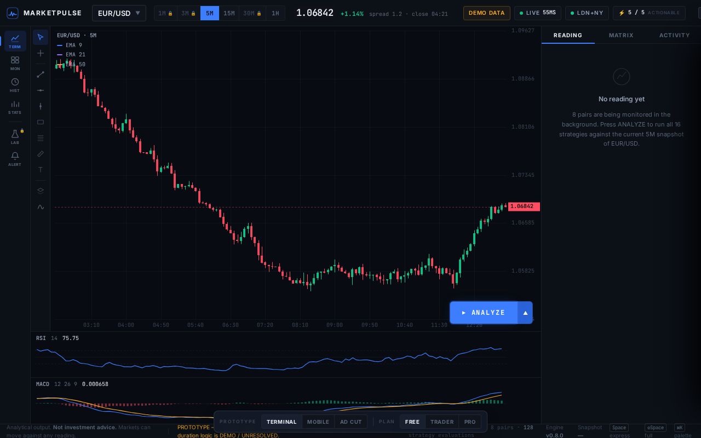Choose the PRO plan option
This screenshot has height=438, width=701.
470,422
